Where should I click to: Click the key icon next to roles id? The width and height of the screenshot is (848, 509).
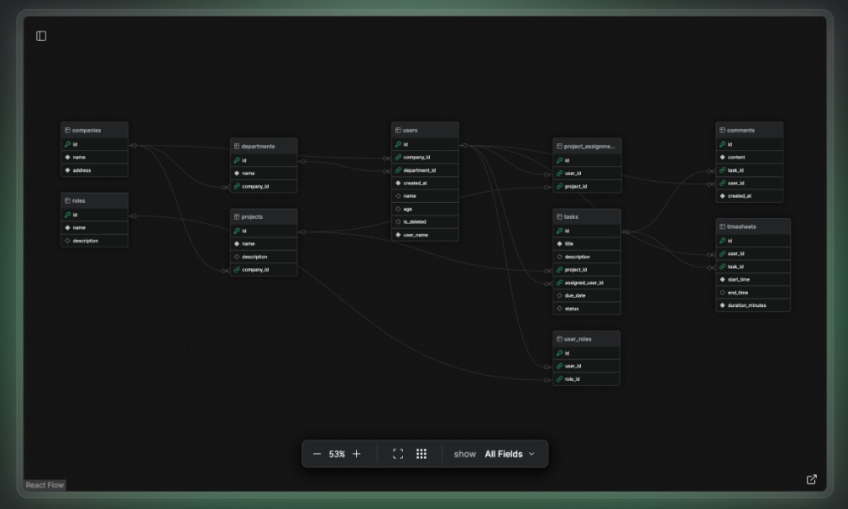coord(66,214)
